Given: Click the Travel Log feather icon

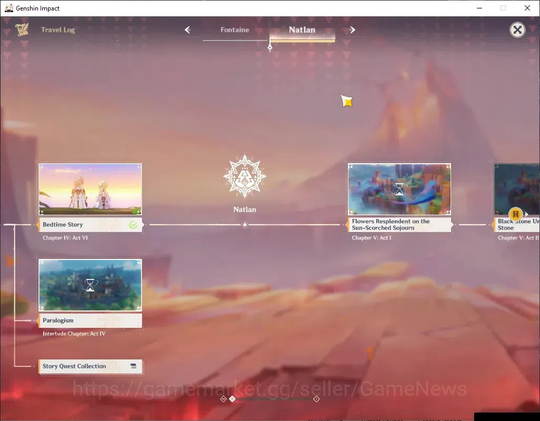Looking at the screenshot, I should pyautogui.click(x=22, y=29).
